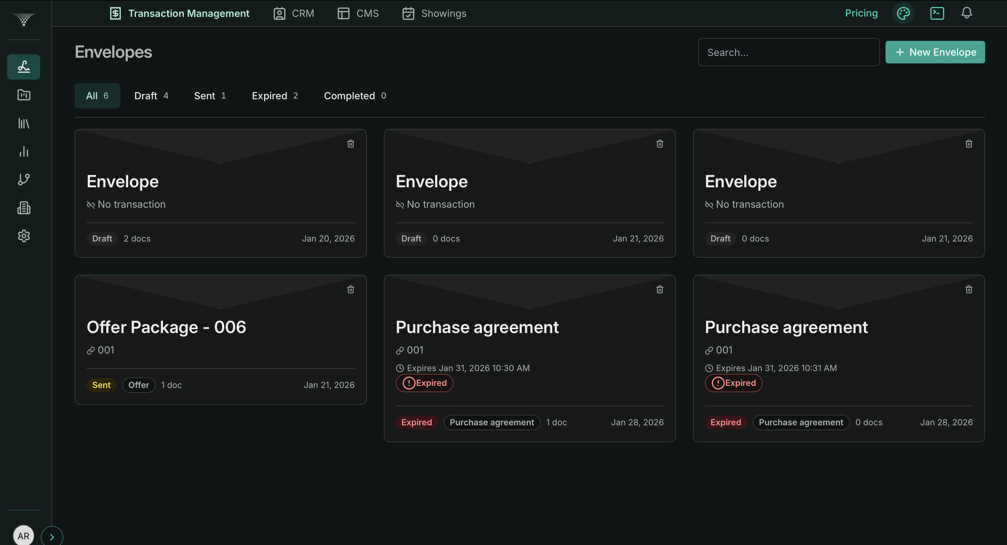
Task: Open the building sidebar icon
Action: (24, 208)
